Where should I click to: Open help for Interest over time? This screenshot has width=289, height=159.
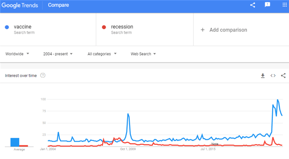coord(43,75)
